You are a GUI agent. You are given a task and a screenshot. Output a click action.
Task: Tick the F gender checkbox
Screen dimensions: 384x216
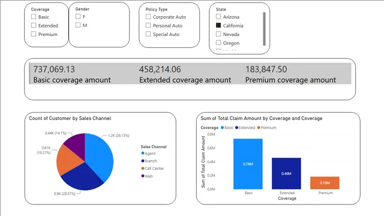[x=78, y=16]
